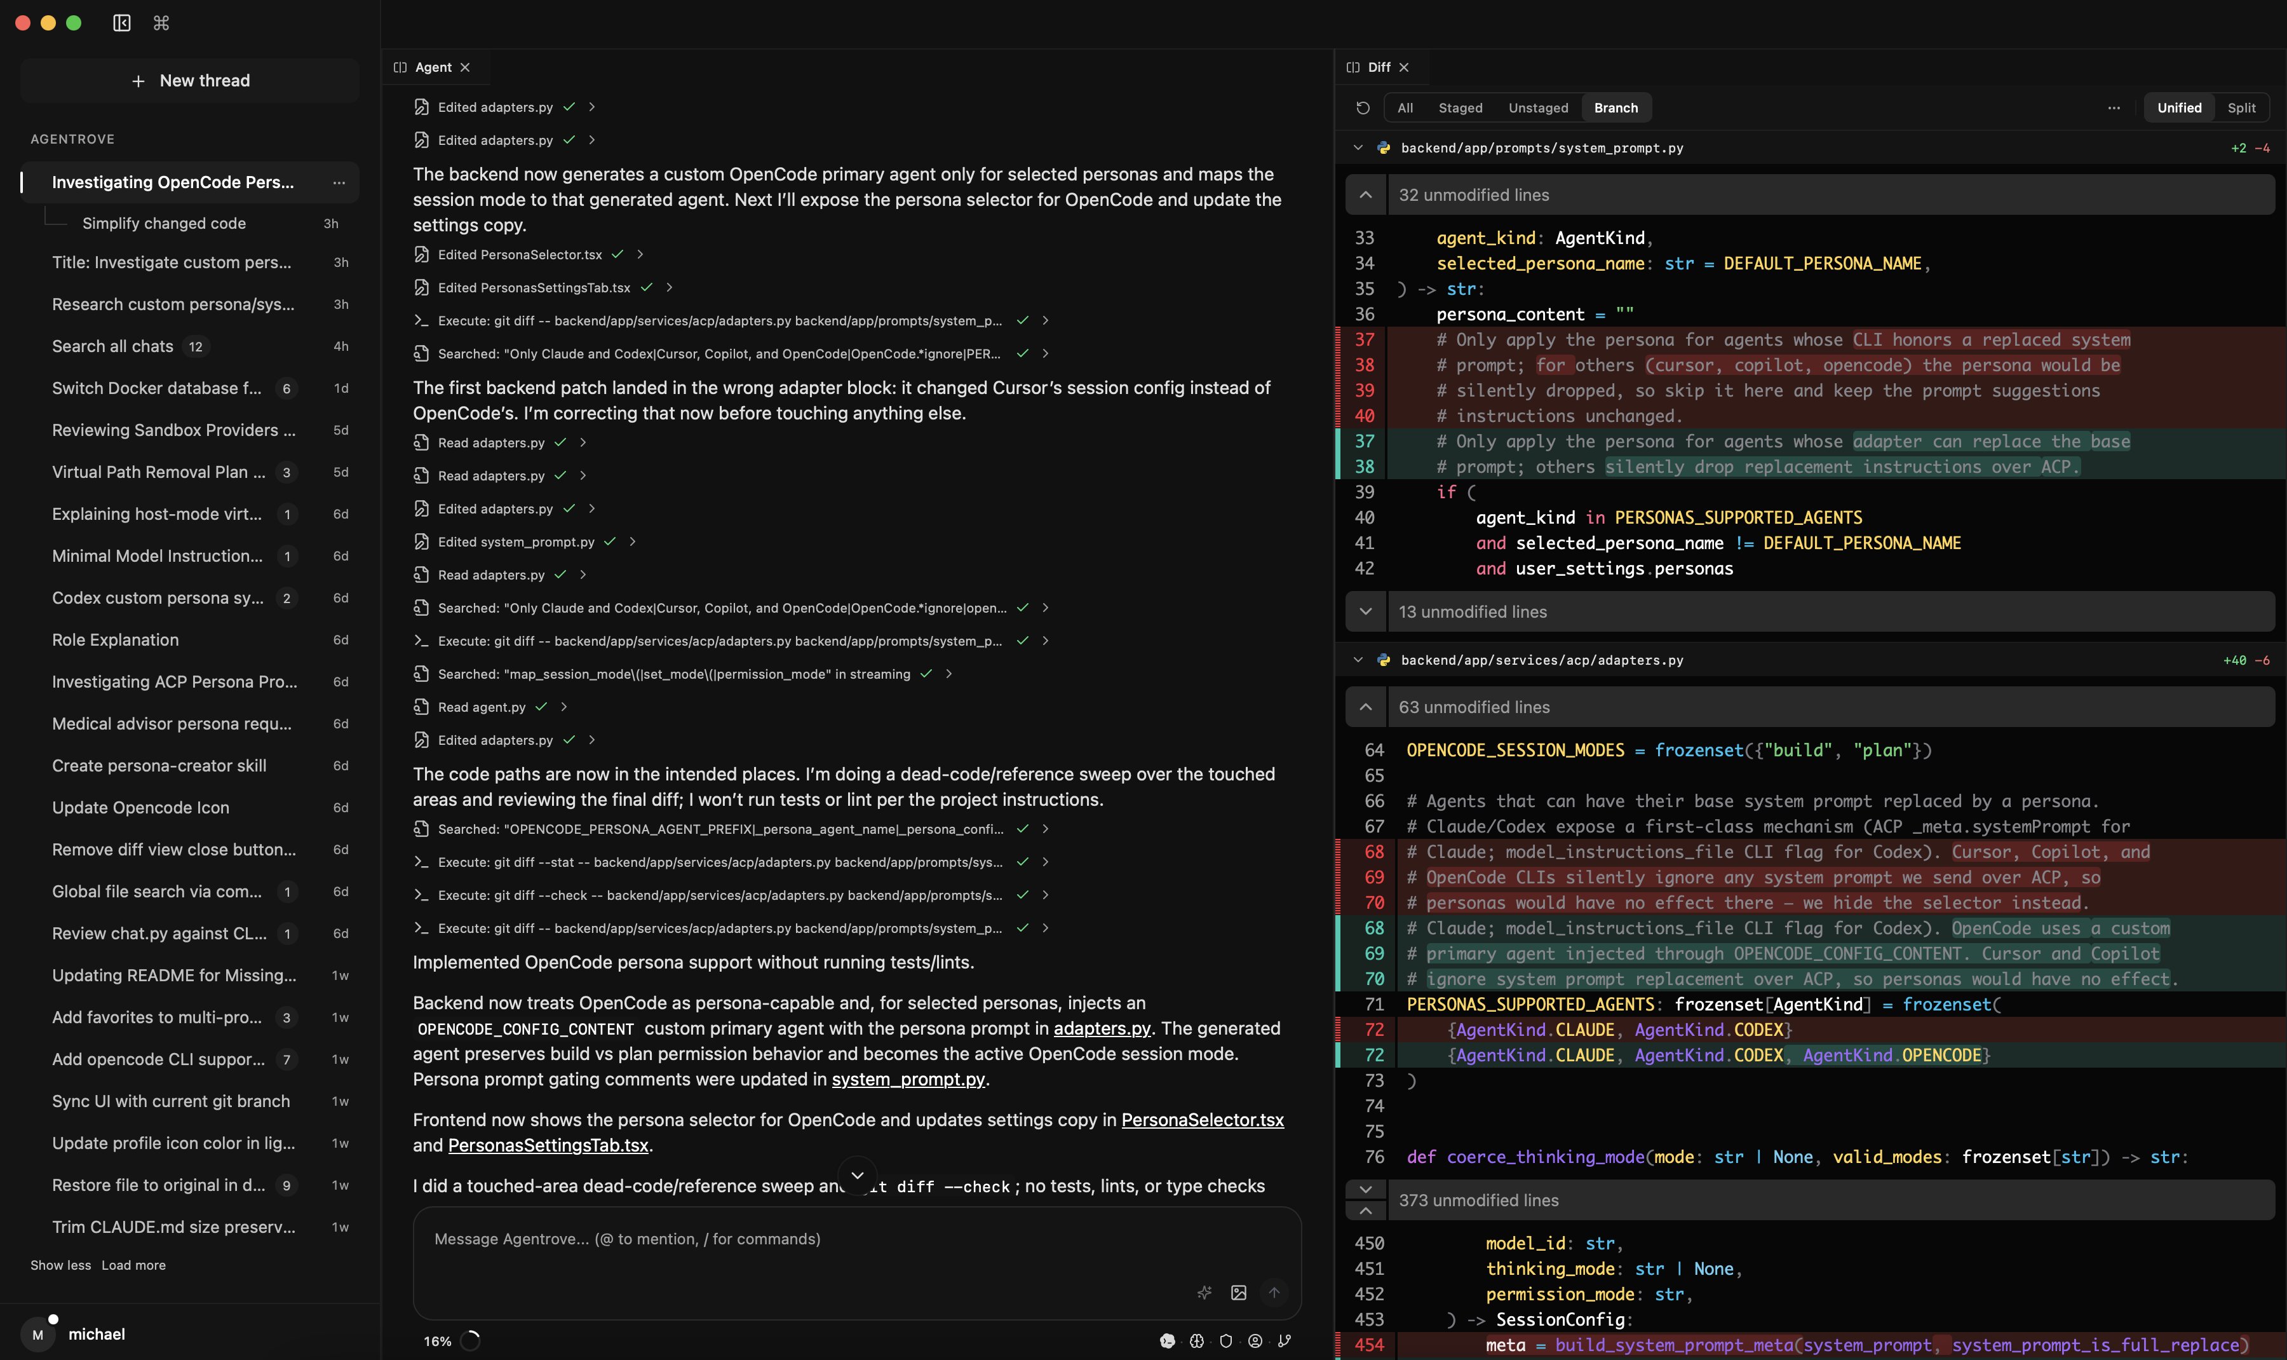Viewport: 2287px width, 1360px height.
Task: Click the 16% context usage label
Action: (x=437, y=1341)
